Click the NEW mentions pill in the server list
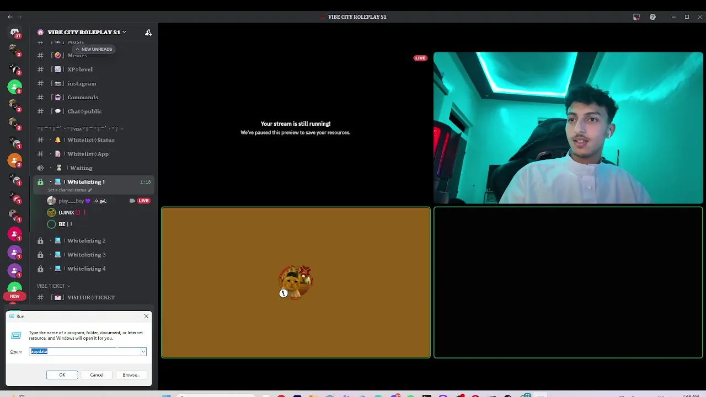Screen dimensions: 706x397 [15, 296]
